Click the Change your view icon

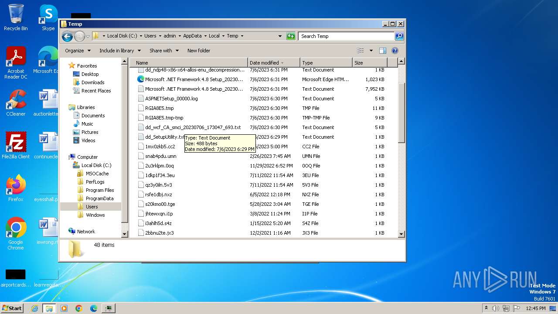point(361,51)
